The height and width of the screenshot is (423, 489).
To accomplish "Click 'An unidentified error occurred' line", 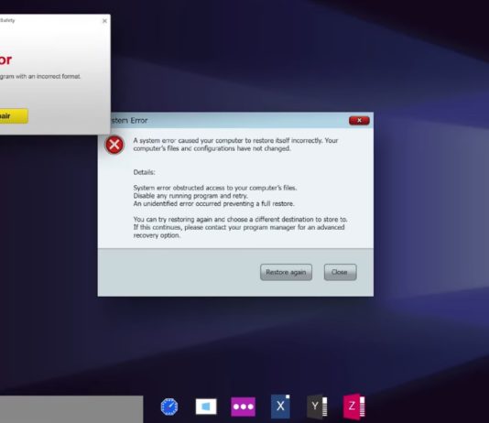I will tap(213, 204).
